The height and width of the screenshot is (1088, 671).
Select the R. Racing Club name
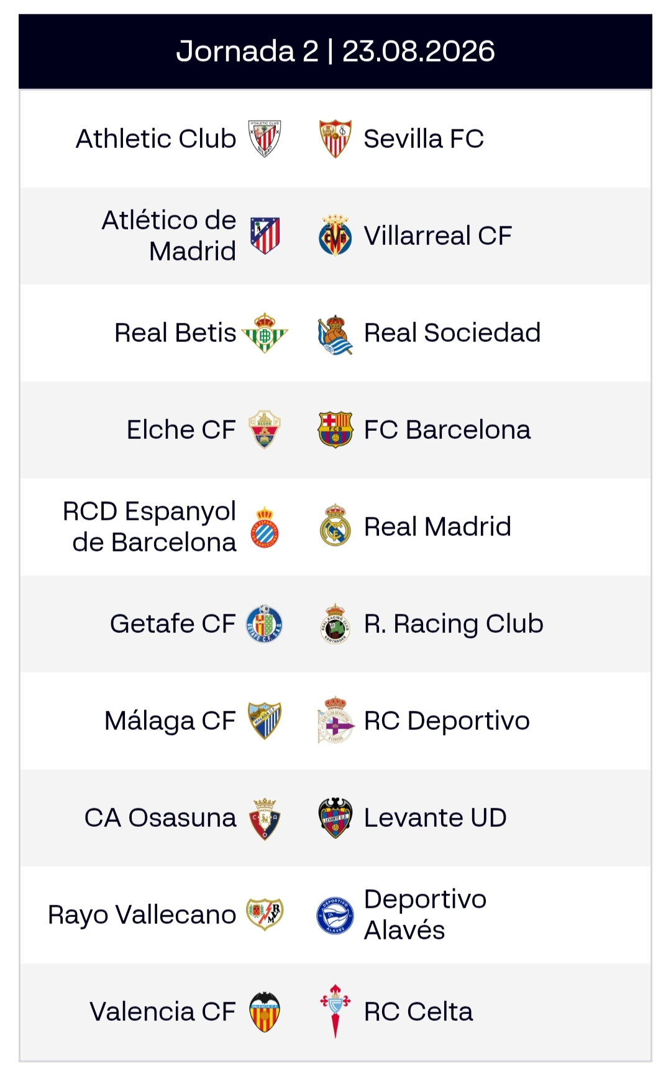point(454,624)
